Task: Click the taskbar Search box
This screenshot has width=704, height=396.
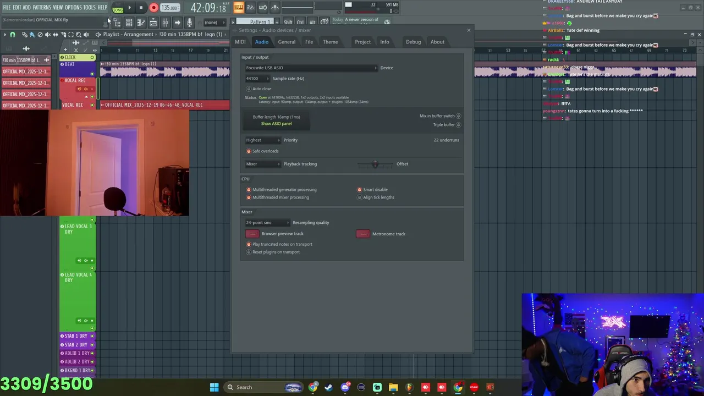Action: pyautogui.click(x=263, y=387)
